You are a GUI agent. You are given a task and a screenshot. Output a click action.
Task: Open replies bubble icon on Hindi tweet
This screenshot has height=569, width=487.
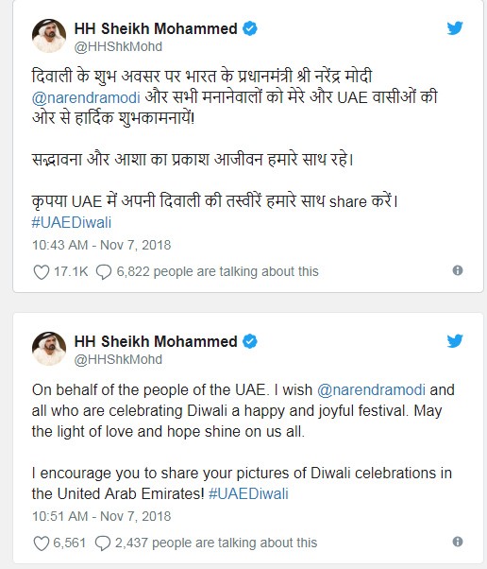104,272
